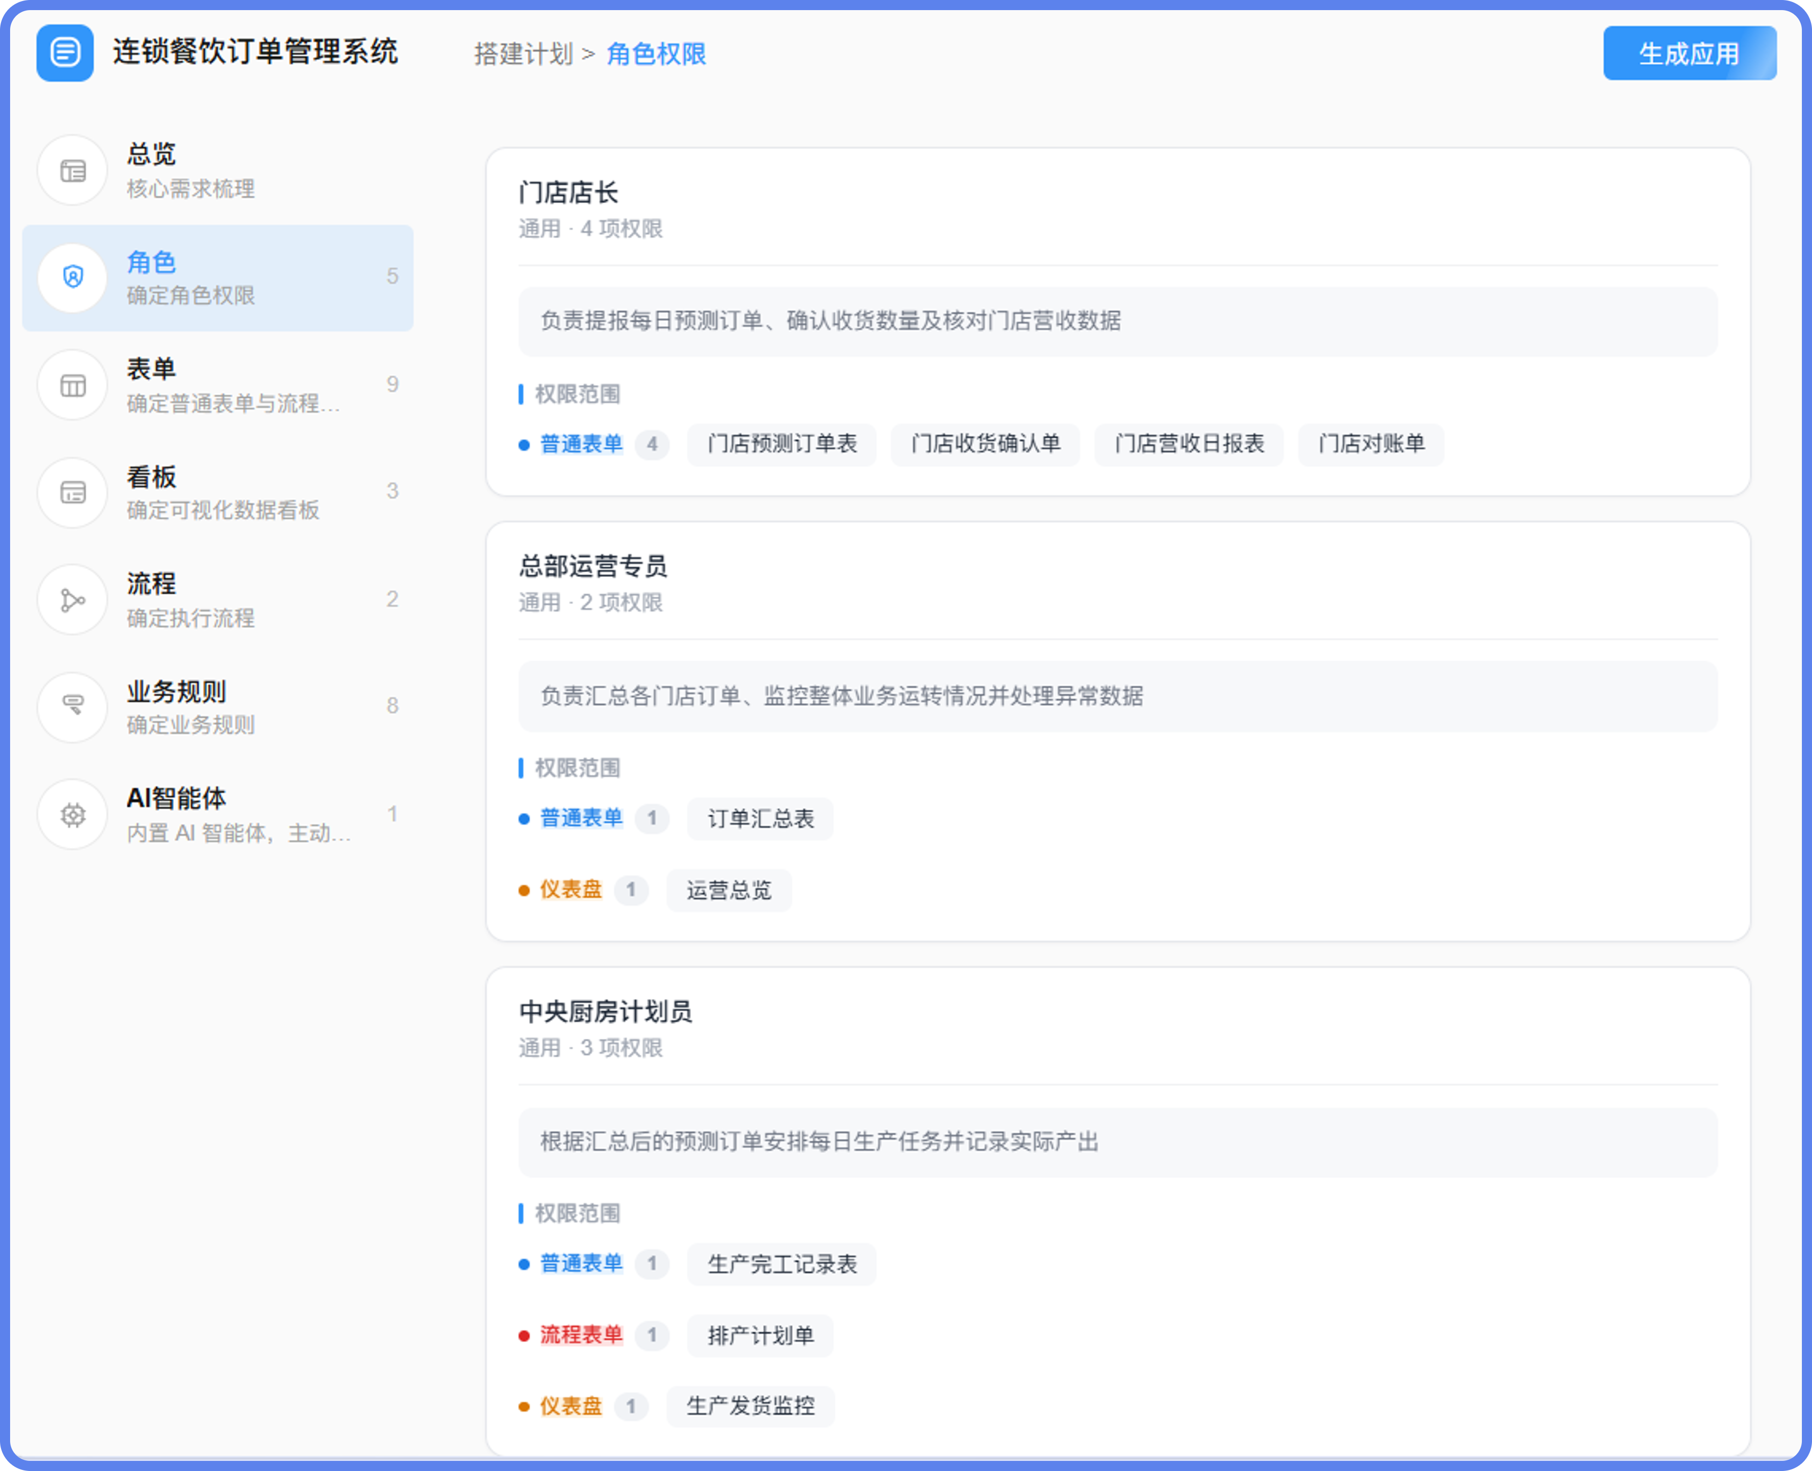This screenshot has height=1471, width=1812.
Task: Click the 看板 dashboard icon
Action: (x=73, y=492)
